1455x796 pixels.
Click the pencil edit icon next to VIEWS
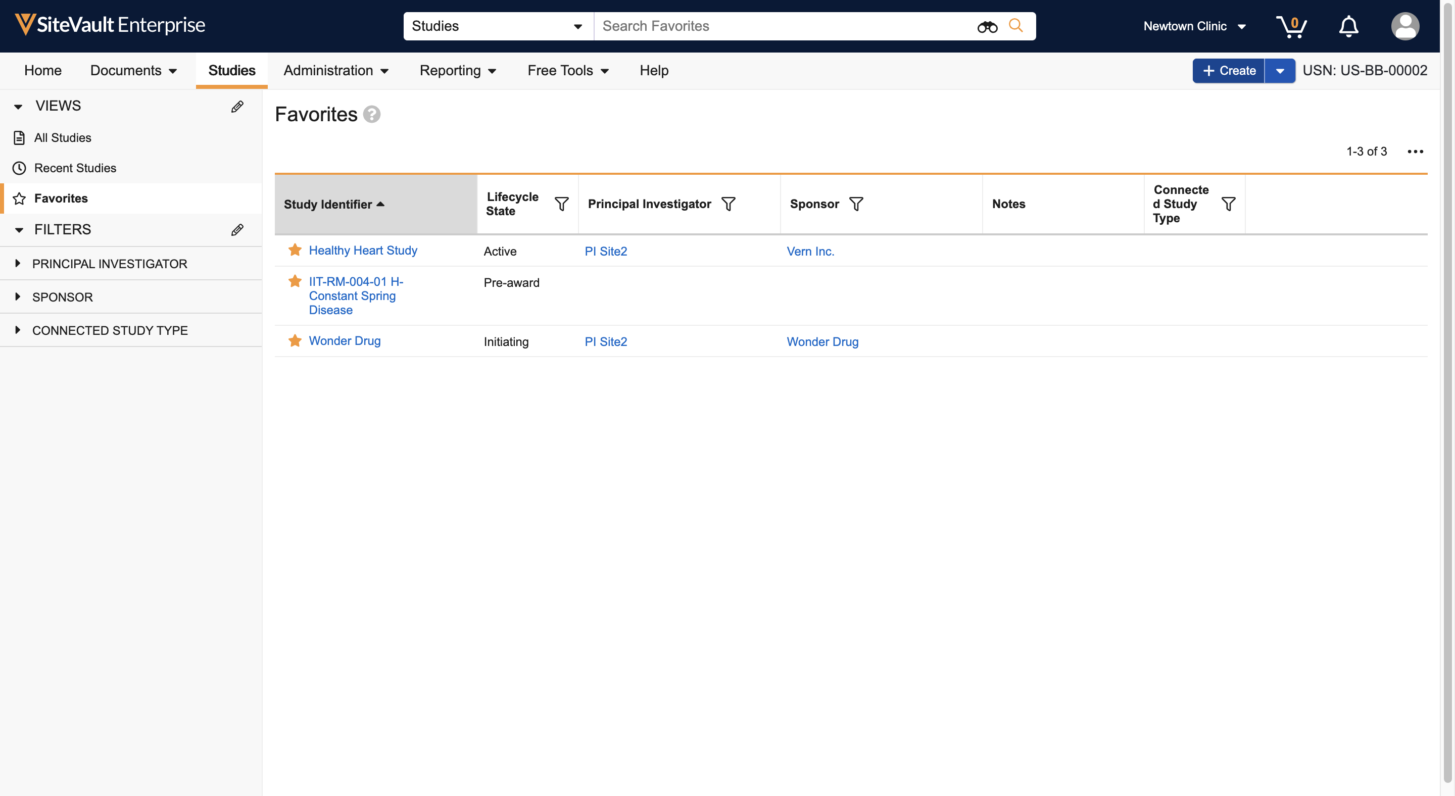pyautogui.click(x=237, y=106)
